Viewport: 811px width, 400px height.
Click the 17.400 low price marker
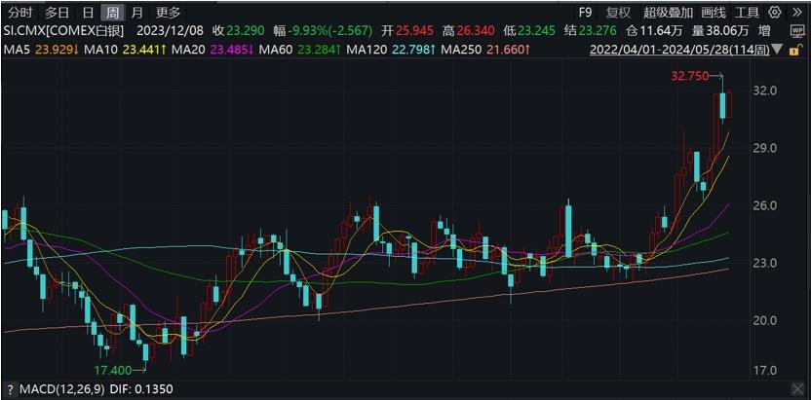click(x=112, y=370)
